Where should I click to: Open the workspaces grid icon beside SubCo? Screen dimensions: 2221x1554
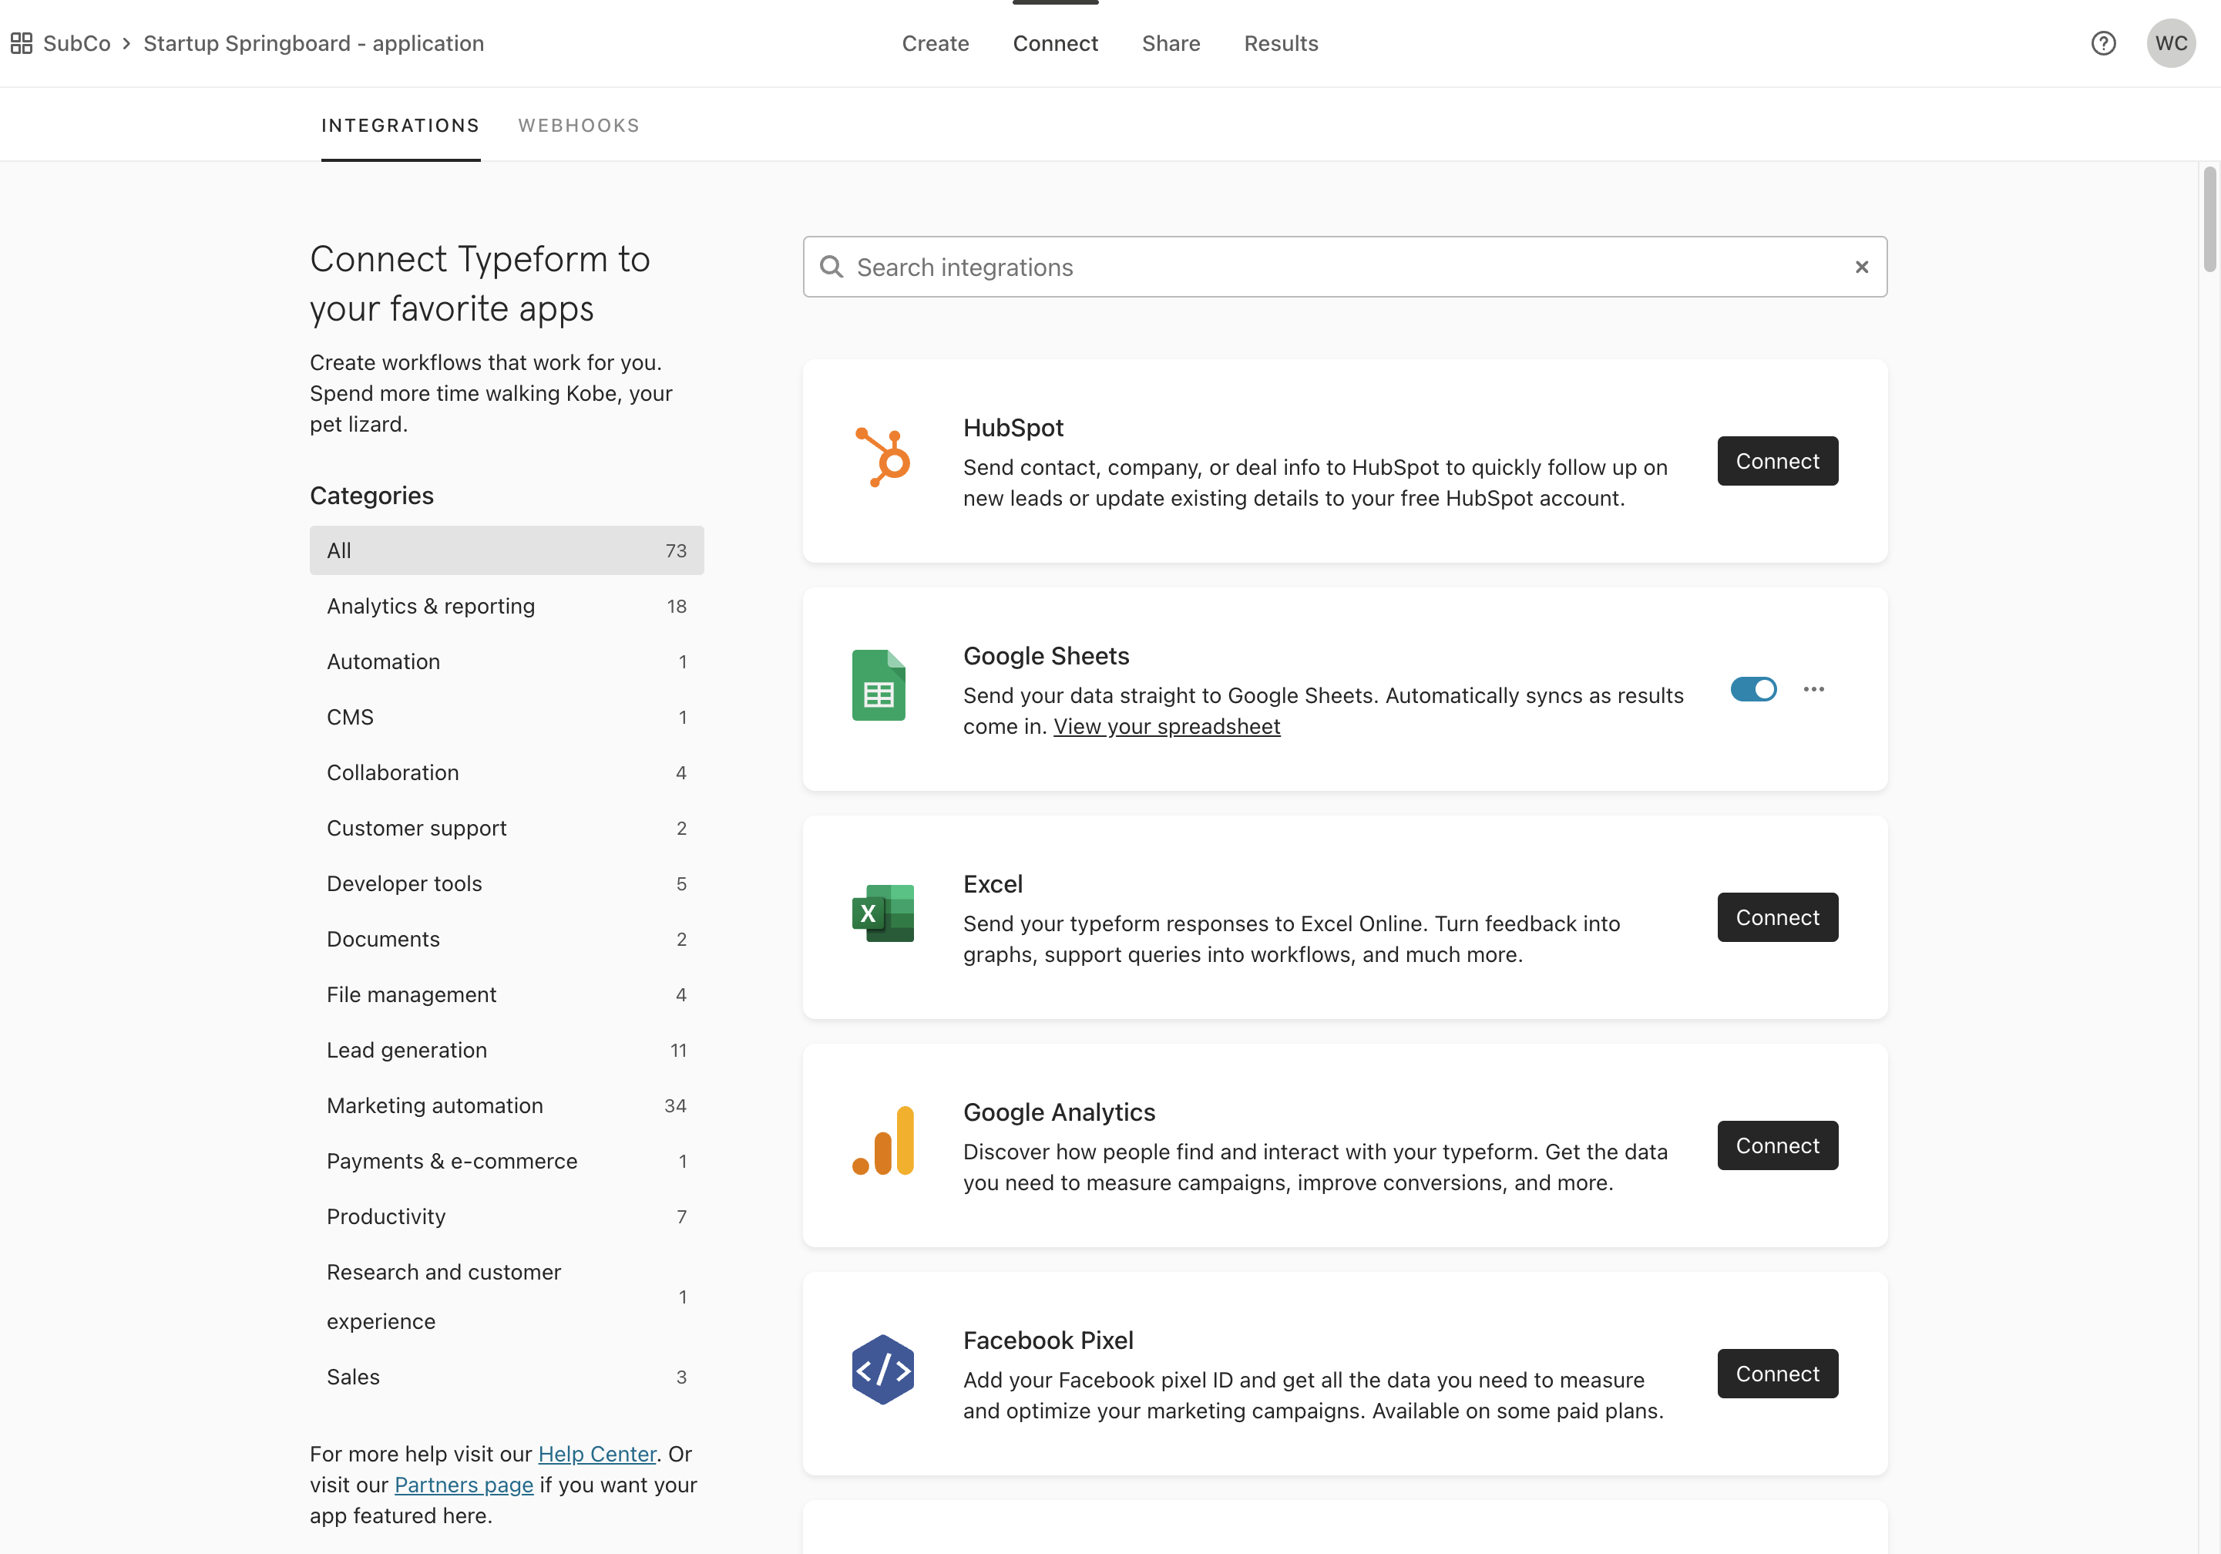pos(22,43)
